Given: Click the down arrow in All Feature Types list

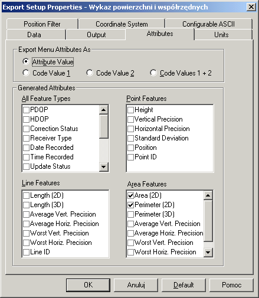Looking at the screenshot, I should tap(103, 167).
